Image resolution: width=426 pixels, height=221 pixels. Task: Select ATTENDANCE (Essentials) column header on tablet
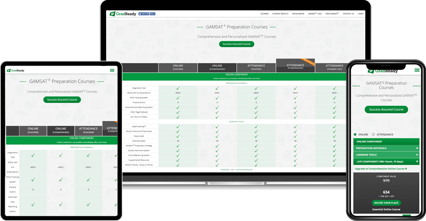click(x=88, y=131)
